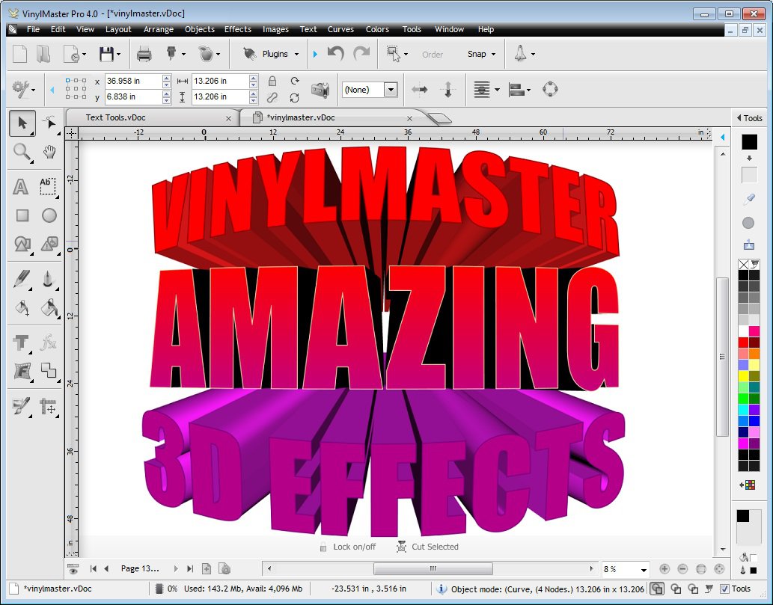Click the Open document icon
The image size is (773, 605).
click(44, 54)
